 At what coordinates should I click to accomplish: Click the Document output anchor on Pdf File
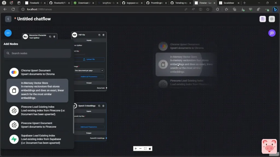point(106,88)
